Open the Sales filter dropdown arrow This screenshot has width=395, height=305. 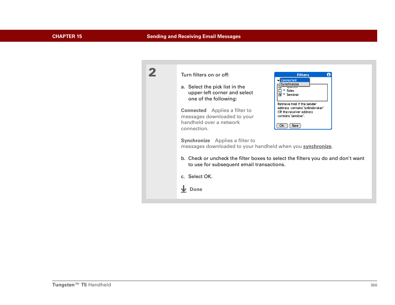pos(284,90)
